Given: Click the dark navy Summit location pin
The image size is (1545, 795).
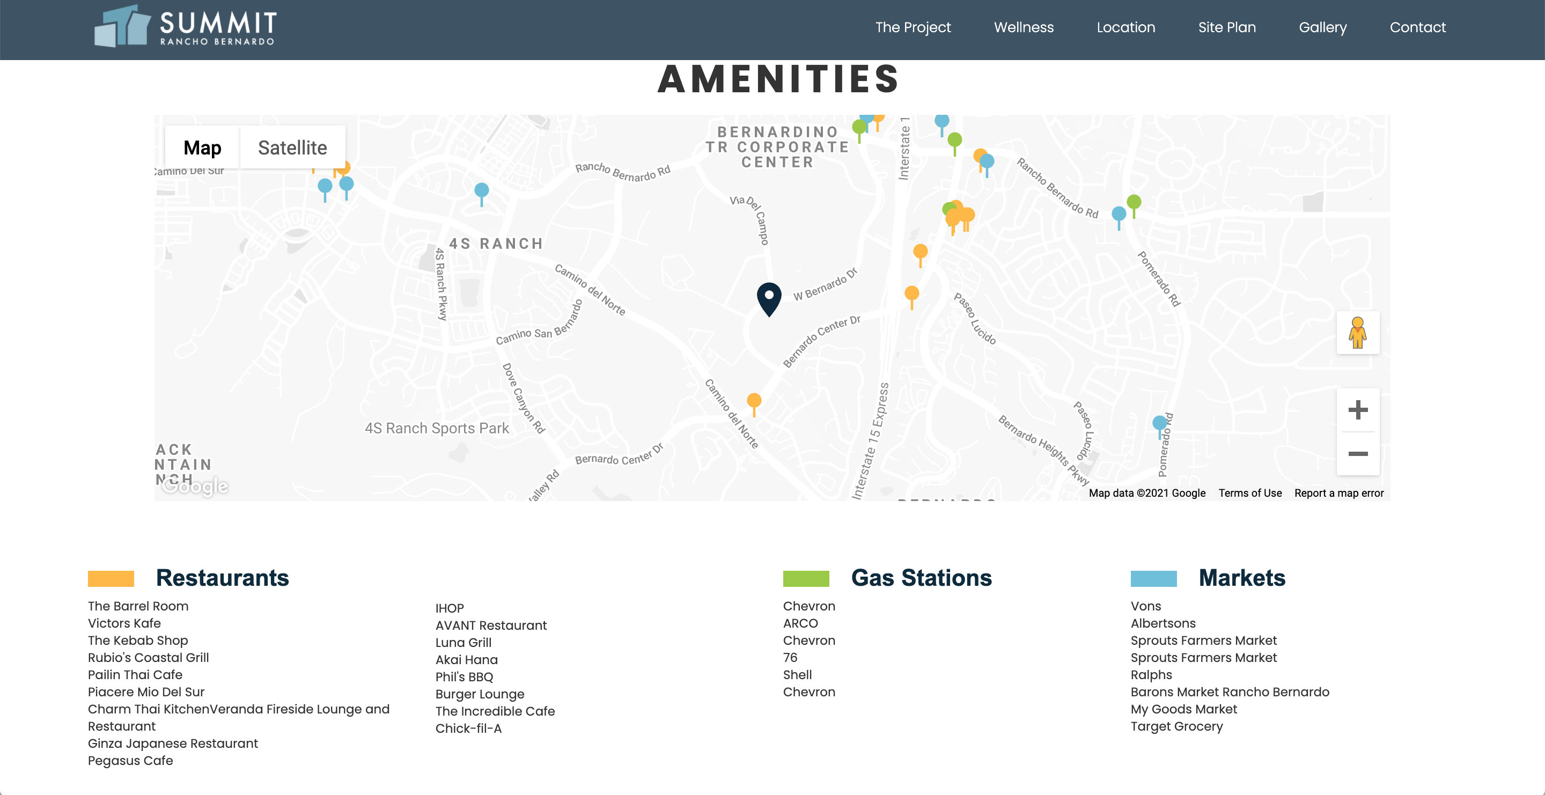Looking at the screenshot, I should [x=769, y=299].
